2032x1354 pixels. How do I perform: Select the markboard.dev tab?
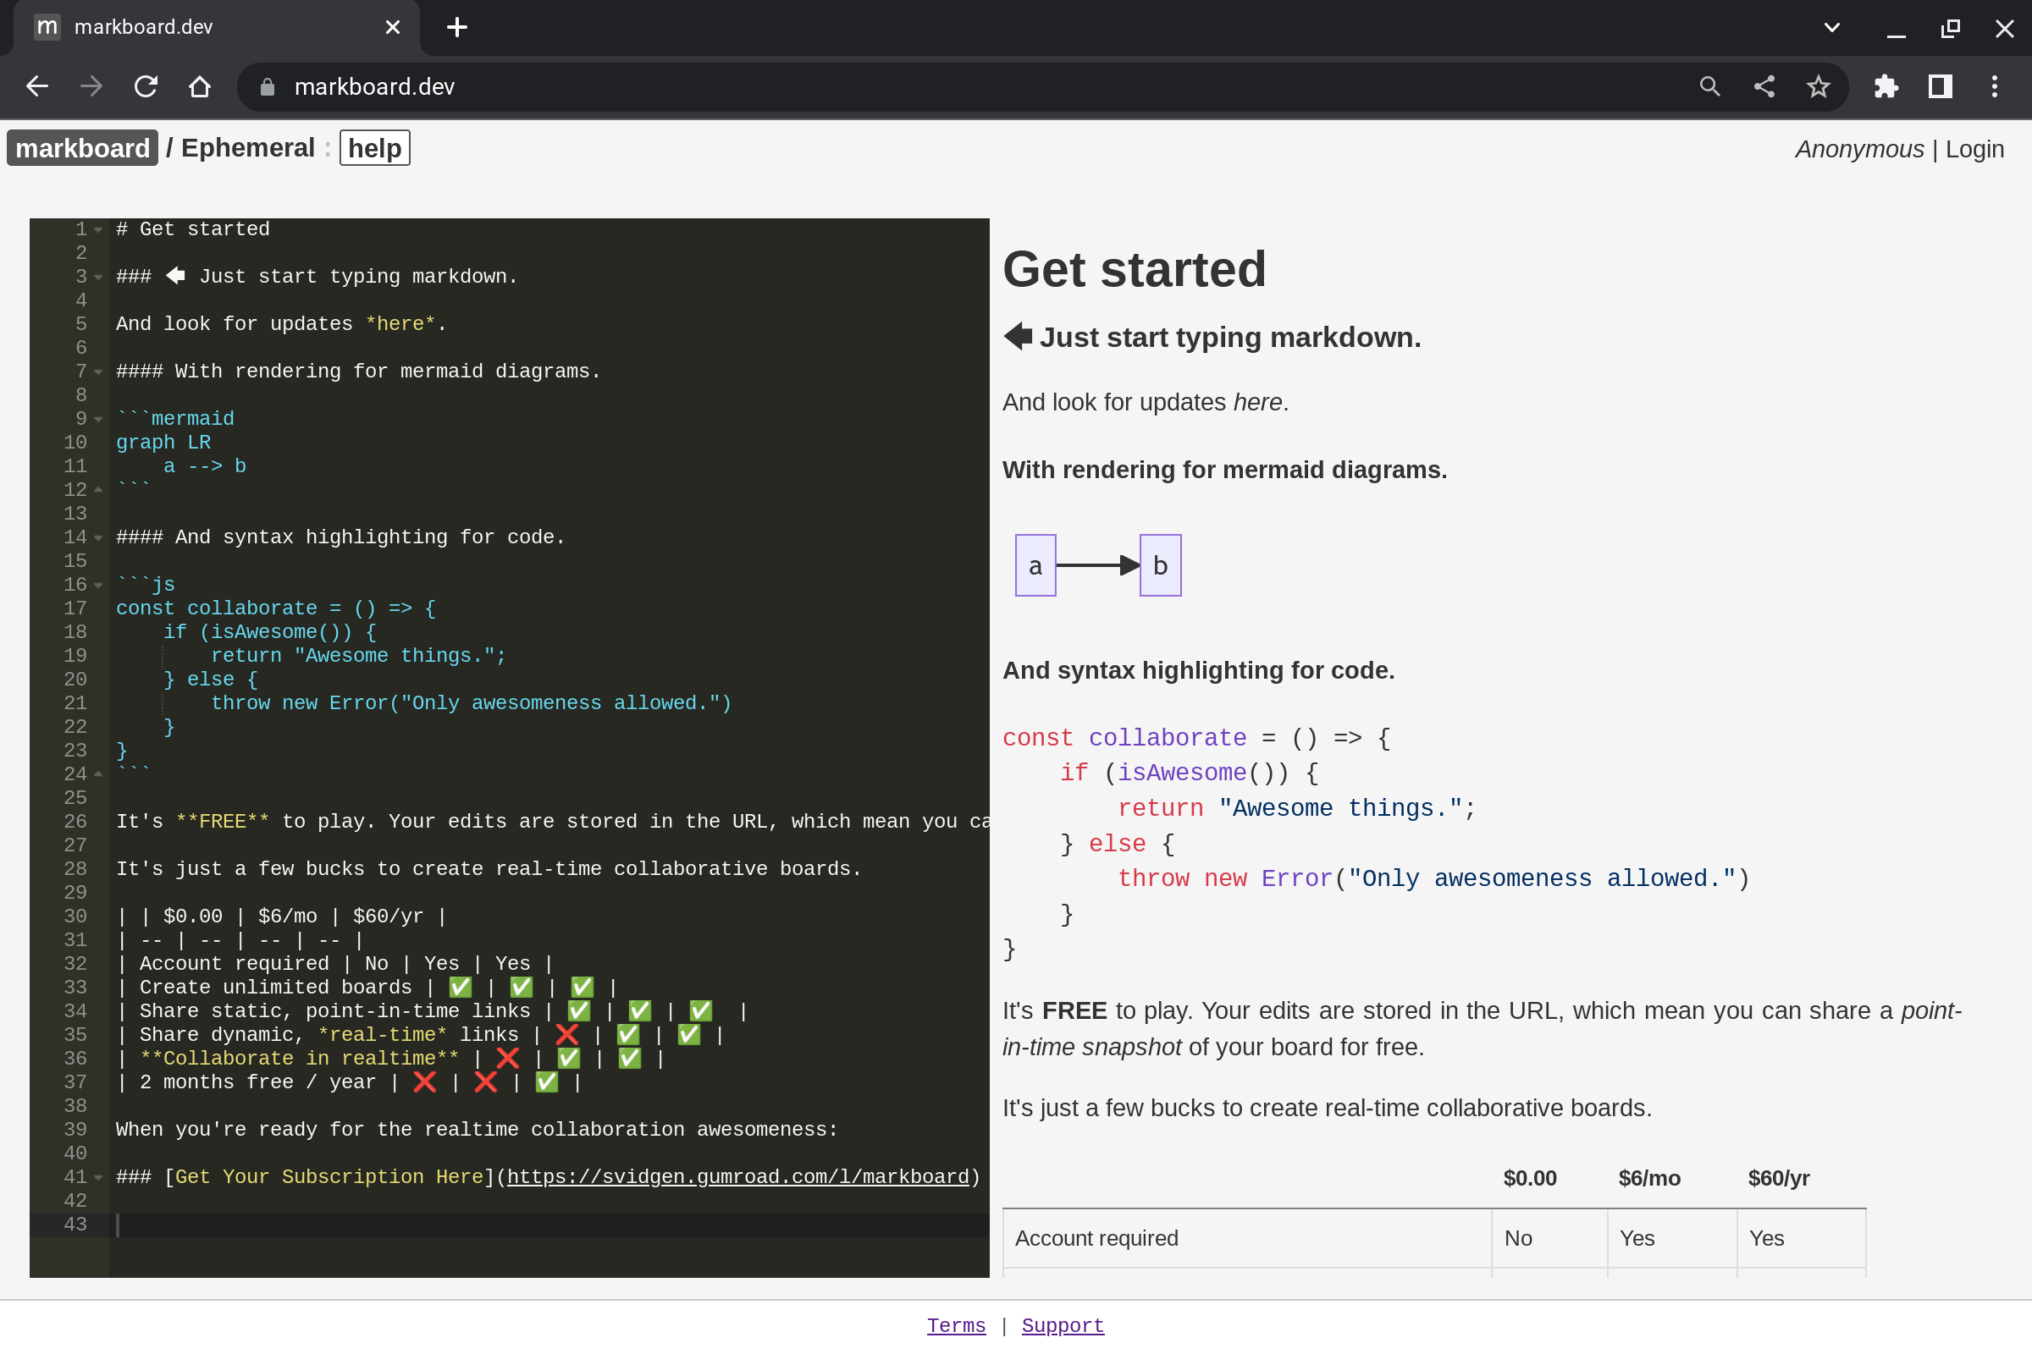pos(216,28)
